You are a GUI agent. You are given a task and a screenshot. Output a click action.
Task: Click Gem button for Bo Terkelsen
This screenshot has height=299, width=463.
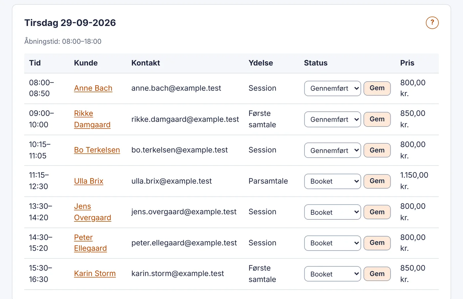coord(377,150)
